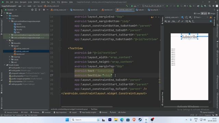This screenshot has width=219, height=123.
Task: Click the infer constraints wand icon
Action: coord(182,21)
